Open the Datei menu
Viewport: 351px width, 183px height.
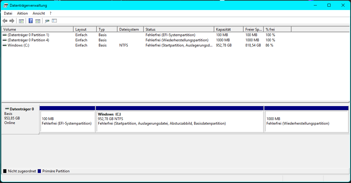pyautogui.click(x=8, y=13)
